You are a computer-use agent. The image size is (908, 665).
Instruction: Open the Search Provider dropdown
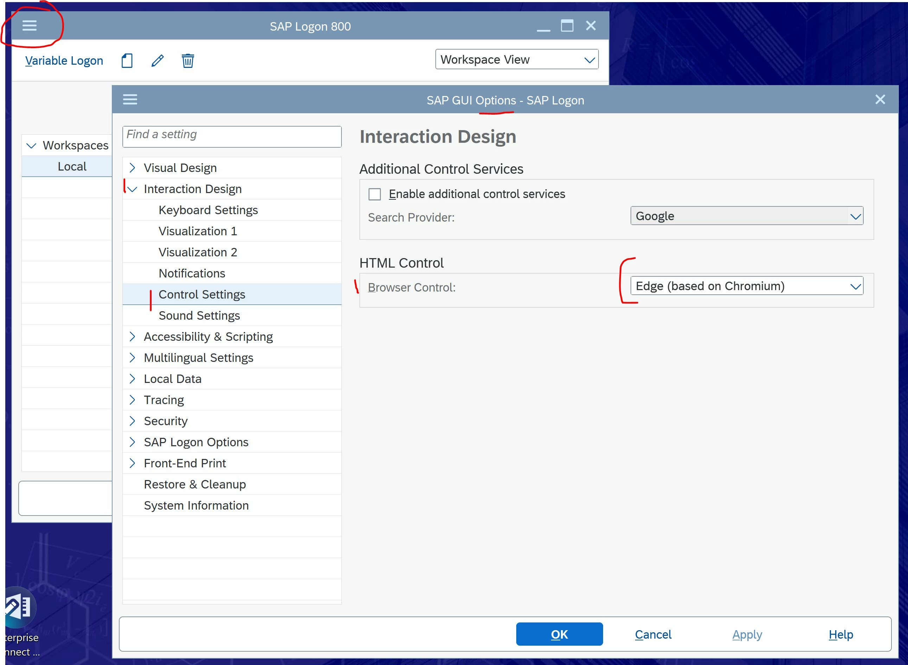[x=746, y=216]
